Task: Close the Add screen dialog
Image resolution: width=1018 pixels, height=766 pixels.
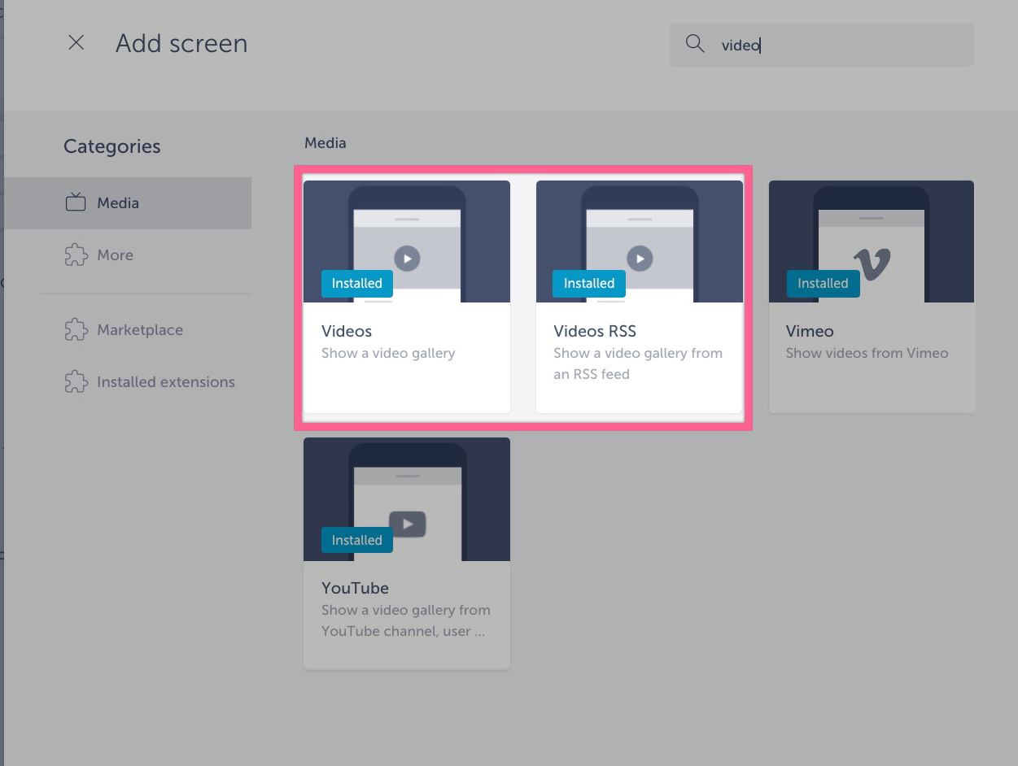Action: click(x=76, y=43)
